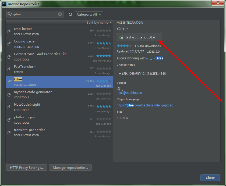Screen dimensions: 226x186
Task: Click the Convert YAML plugin icon
Action: pyautogui.click(x=9, y=56)
